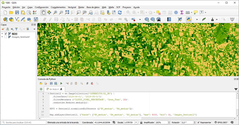Image resolution: width=239 pixels, height=125 pixels.
Task: Open the Ráster menu
Action: pyautogui.click(x=81, y=7)
